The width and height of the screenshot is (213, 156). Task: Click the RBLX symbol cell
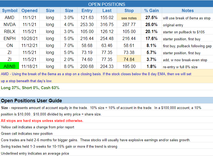coord(9,31)
